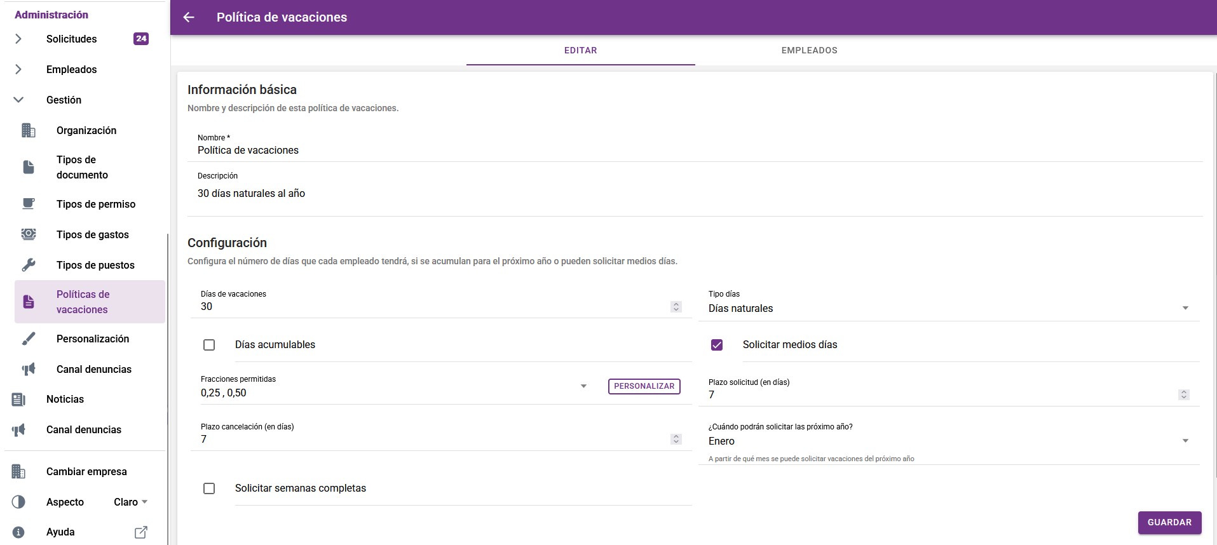
Task: Open Noticias newspaper icon in the sidebar
Action: pyautogui.click(x=18, y=399)
